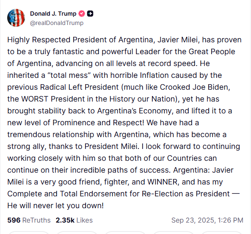View the 596 ReTruths list
This screenshot has height=234, width=251.
29,220
